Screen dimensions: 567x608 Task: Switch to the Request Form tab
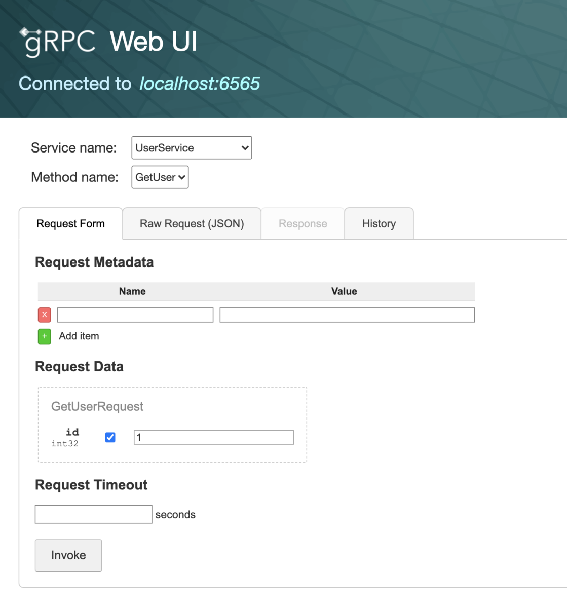tap(70, 224)
